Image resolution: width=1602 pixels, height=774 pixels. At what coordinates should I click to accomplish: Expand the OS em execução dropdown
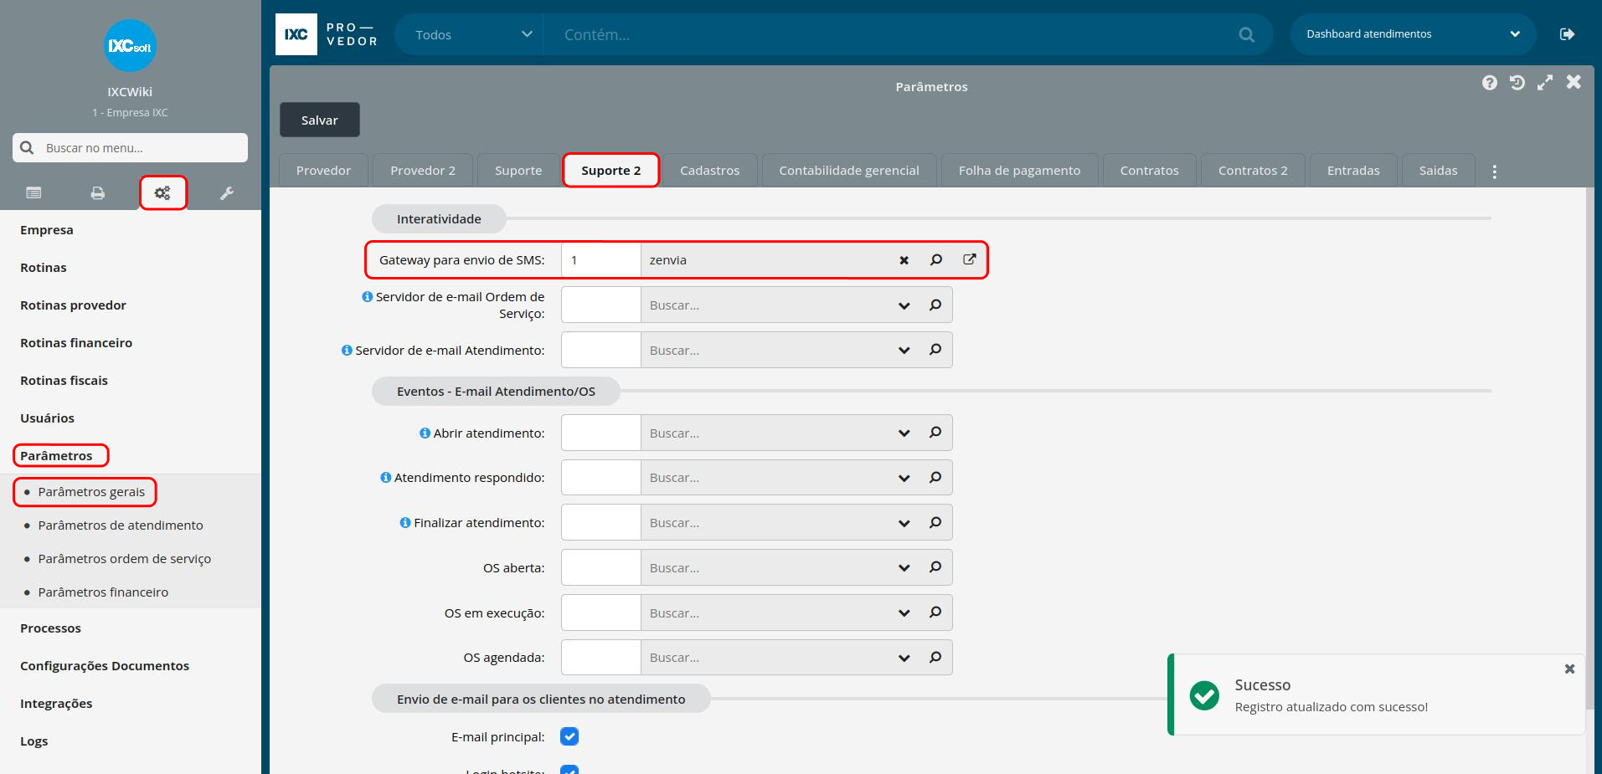click(x=904, y=613)
